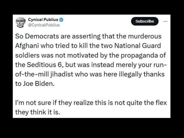184x138 pixels.
Task: Open the @CynicalPublius handle link
Action: [x=44, y=25]
